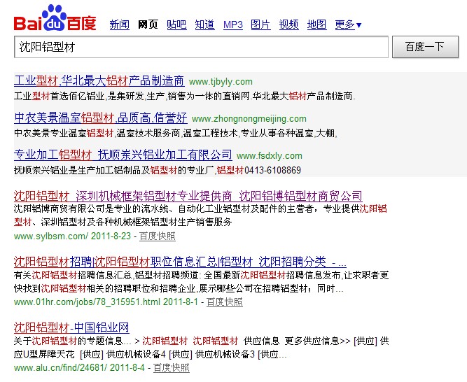
Task: Open the 视频 video tab
Action: tap(288, 25)
